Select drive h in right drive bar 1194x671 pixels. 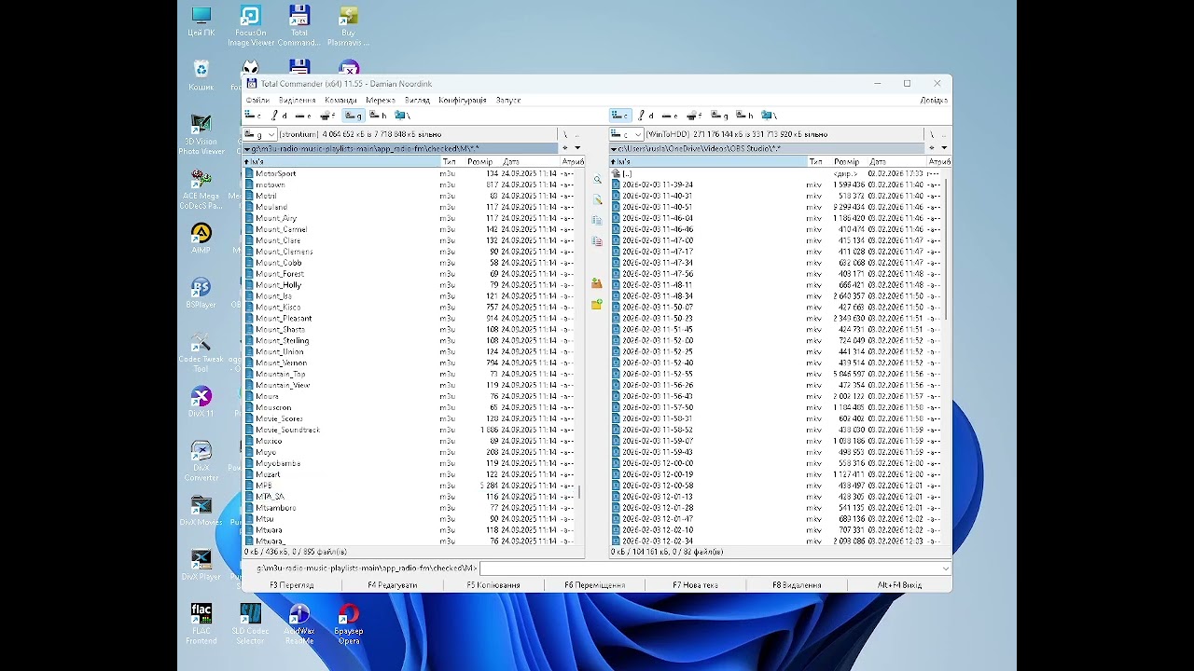click(x=744, y=116)
